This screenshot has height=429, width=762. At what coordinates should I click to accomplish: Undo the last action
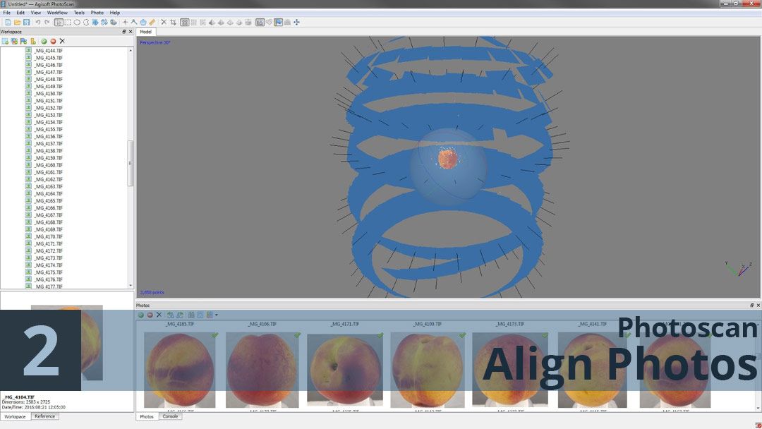(x=38, y=23)
